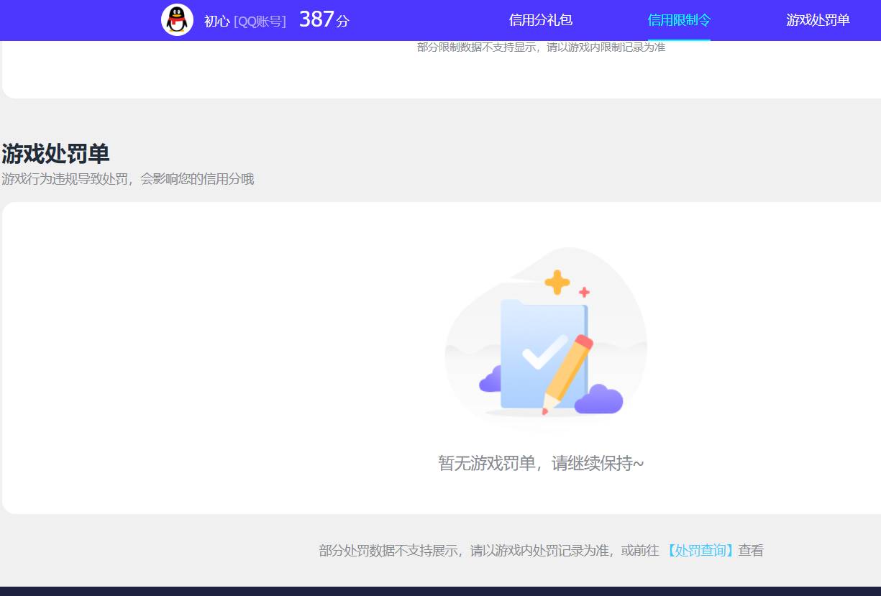Click the small red plus decoration
The width and height of the screenshot is (881, 596).
[584, 293]
